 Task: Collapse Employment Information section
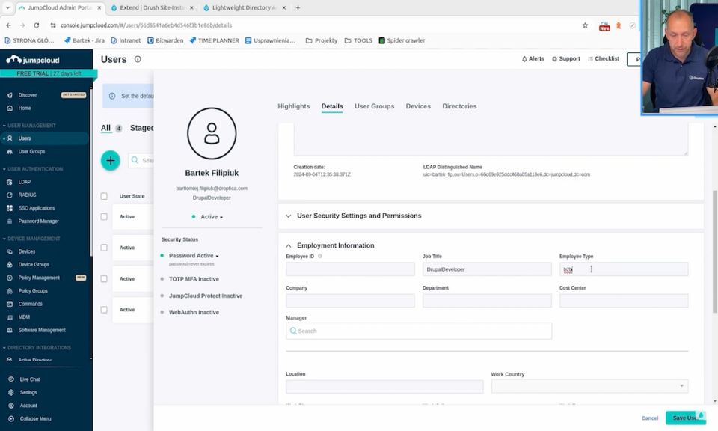(335, 245)
